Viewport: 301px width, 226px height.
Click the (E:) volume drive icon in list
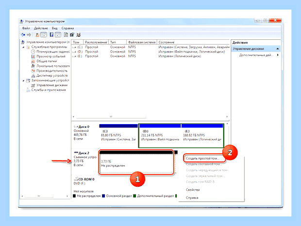click(74, 56)
